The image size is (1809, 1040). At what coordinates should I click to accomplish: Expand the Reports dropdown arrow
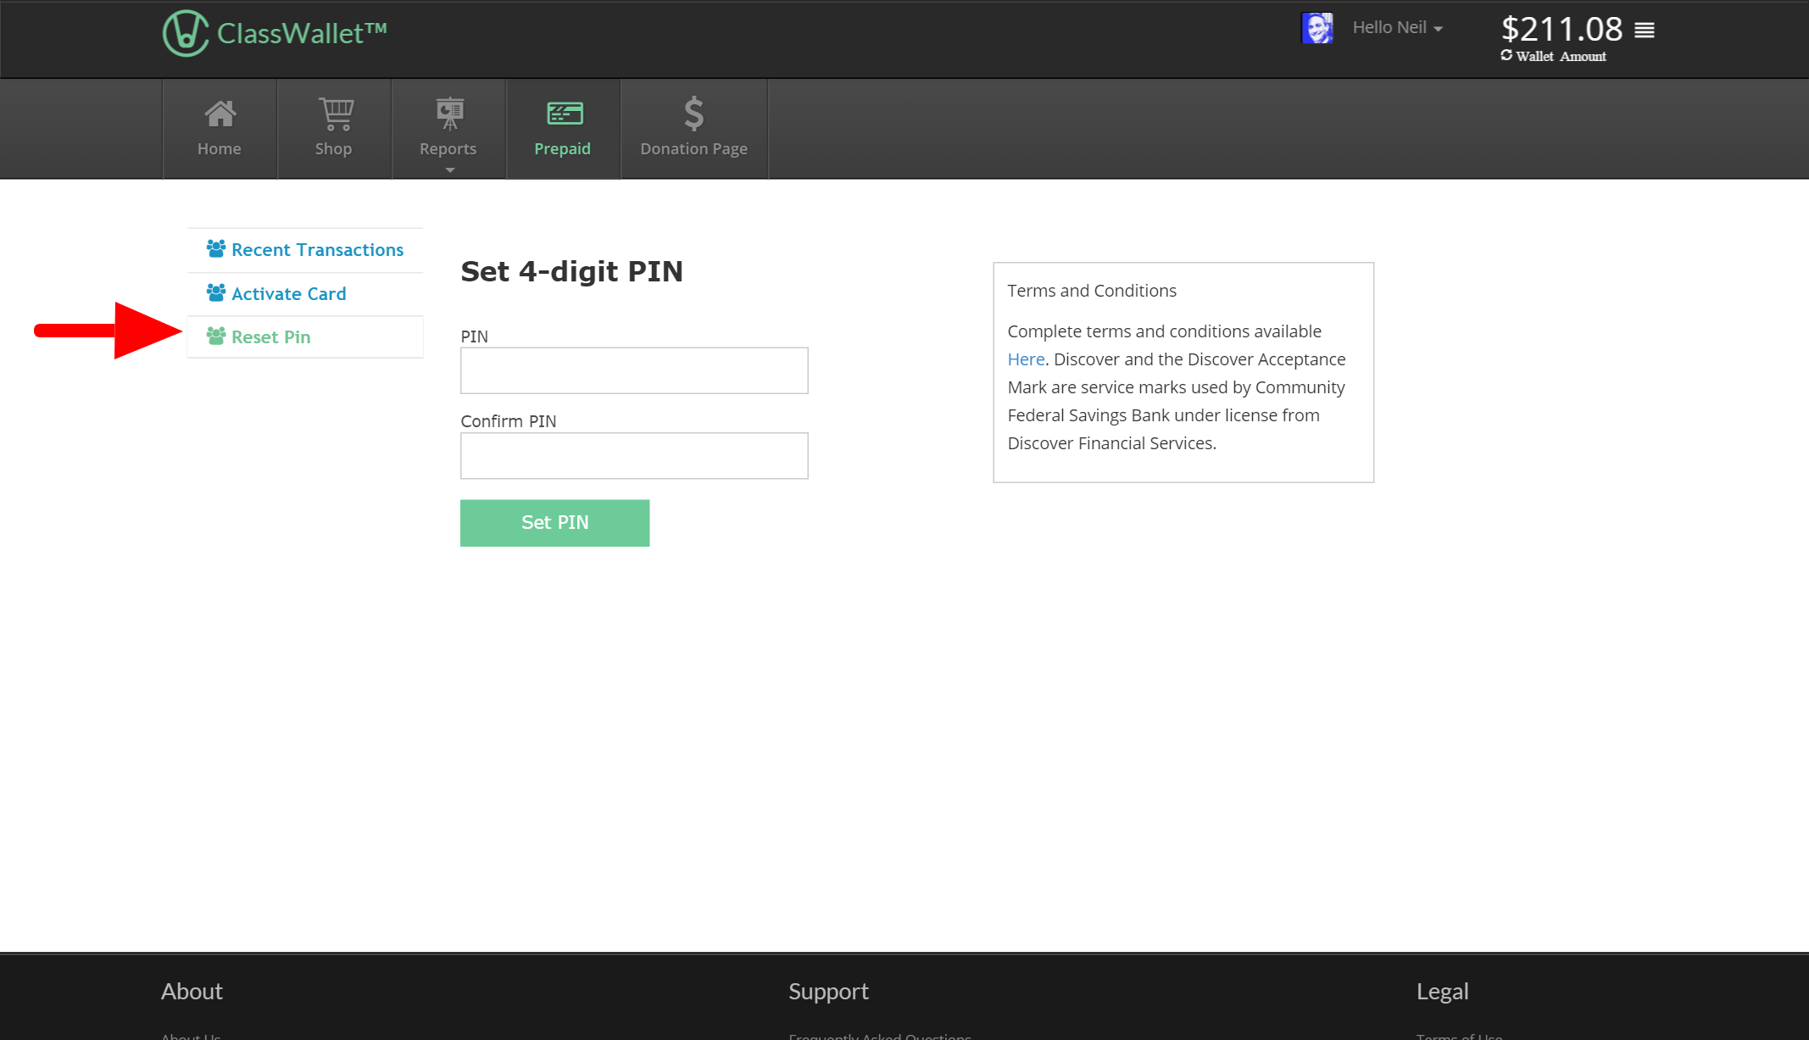(449, 170)
